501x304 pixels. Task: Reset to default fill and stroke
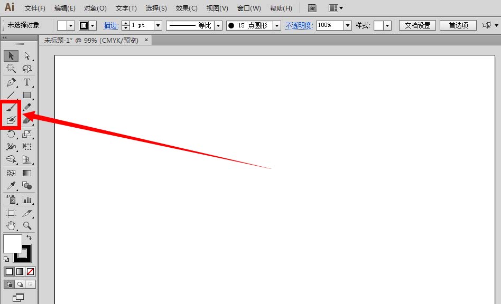(x=6, y=259)
